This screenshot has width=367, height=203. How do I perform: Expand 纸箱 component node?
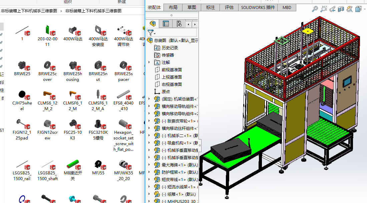pyautogui.click(x=149, y=194)
